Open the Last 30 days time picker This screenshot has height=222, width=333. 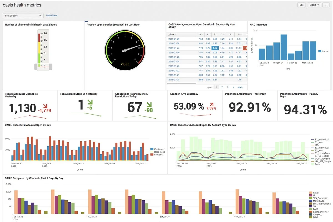point(23,16)
